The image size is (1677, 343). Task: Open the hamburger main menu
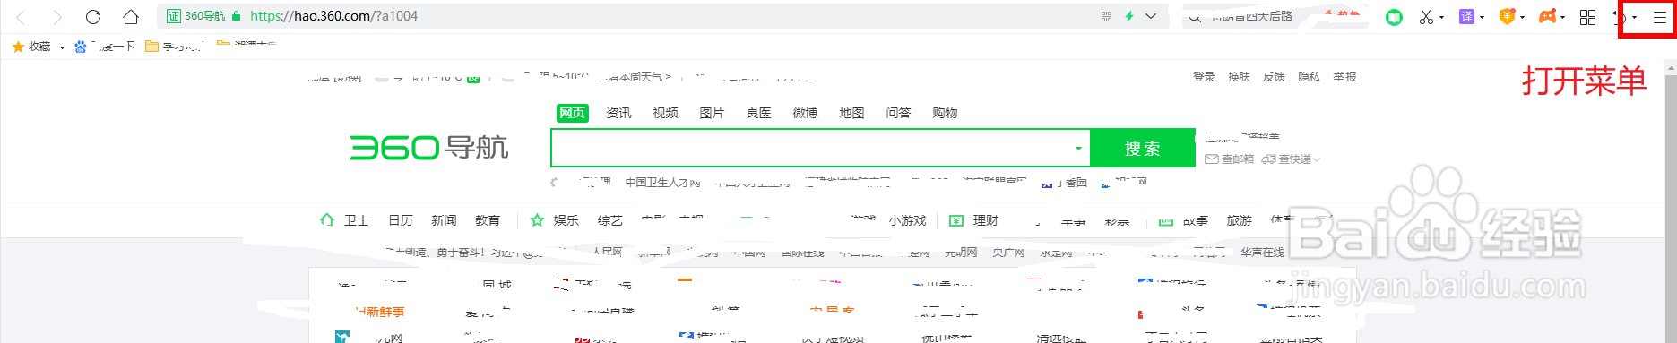(x=1659, y=17)
